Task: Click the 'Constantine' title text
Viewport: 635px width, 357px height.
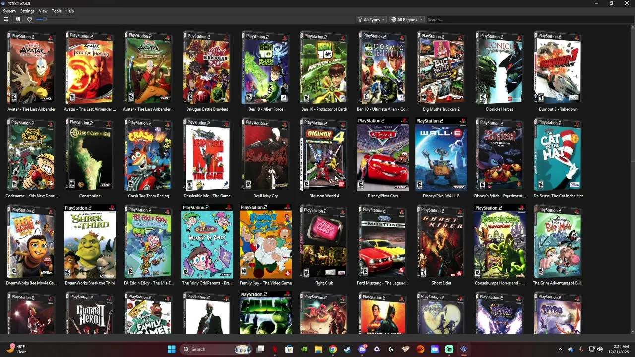Action: 90,196
